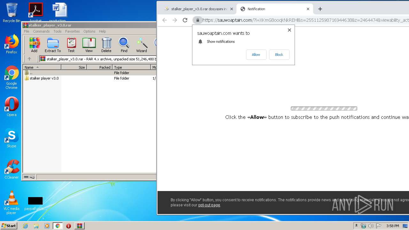This screenshot has width=409, height=230.
Task: Click the Opera taskbar icon
Action: [x=68, y=226]
